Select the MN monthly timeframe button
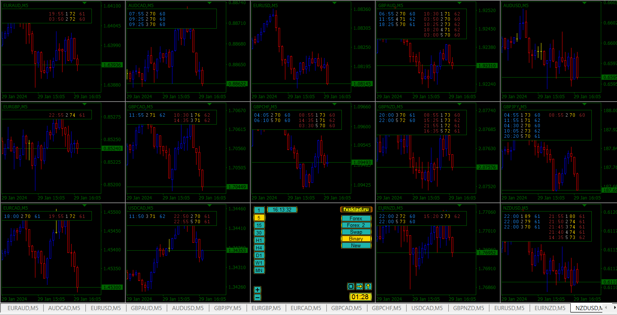 point(259,270)
